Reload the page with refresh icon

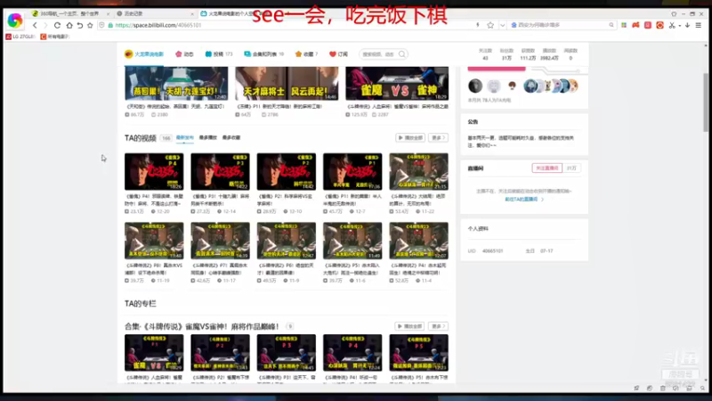click(57, 26)
